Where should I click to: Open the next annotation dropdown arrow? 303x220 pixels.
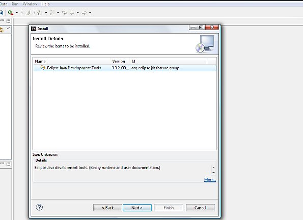(46, 13)
